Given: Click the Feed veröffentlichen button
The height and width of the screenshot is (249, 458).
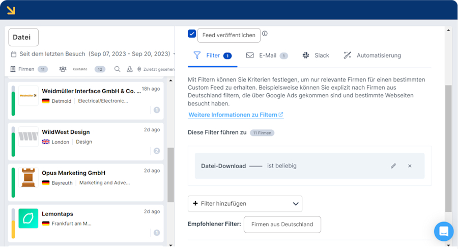Looking at the screenshot, I should 228,35.
